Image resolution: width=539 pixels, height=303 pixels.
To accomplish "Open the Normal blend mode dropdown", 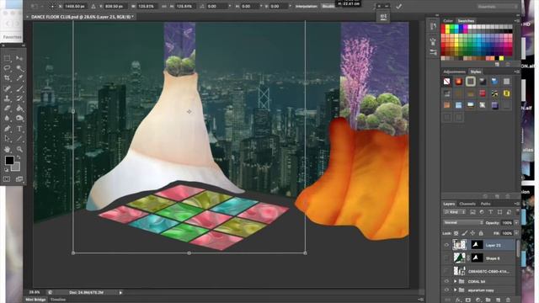I will pyautogui.click(x=463, y=222).
